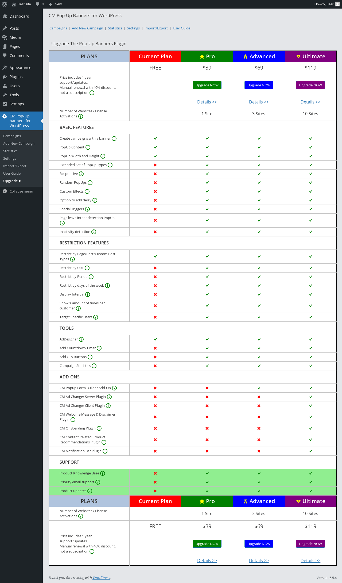Open the Media library menu

(x=21, y=37)
